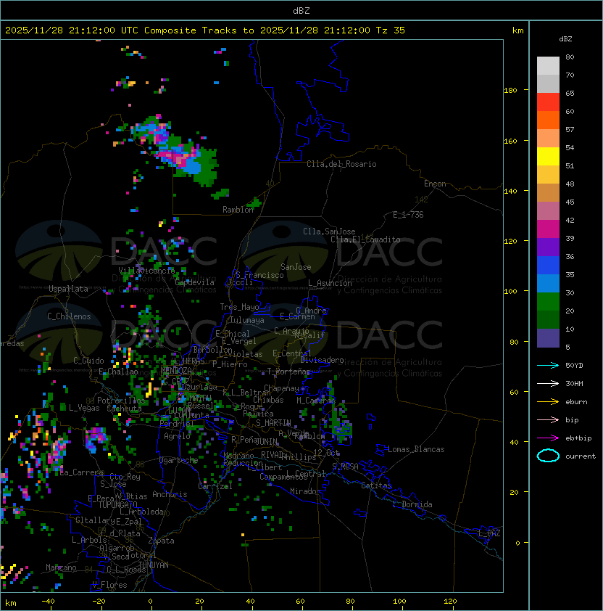Click the 'Lomas_Blancas' label
The image size is (603, 611).
(416, 449)
